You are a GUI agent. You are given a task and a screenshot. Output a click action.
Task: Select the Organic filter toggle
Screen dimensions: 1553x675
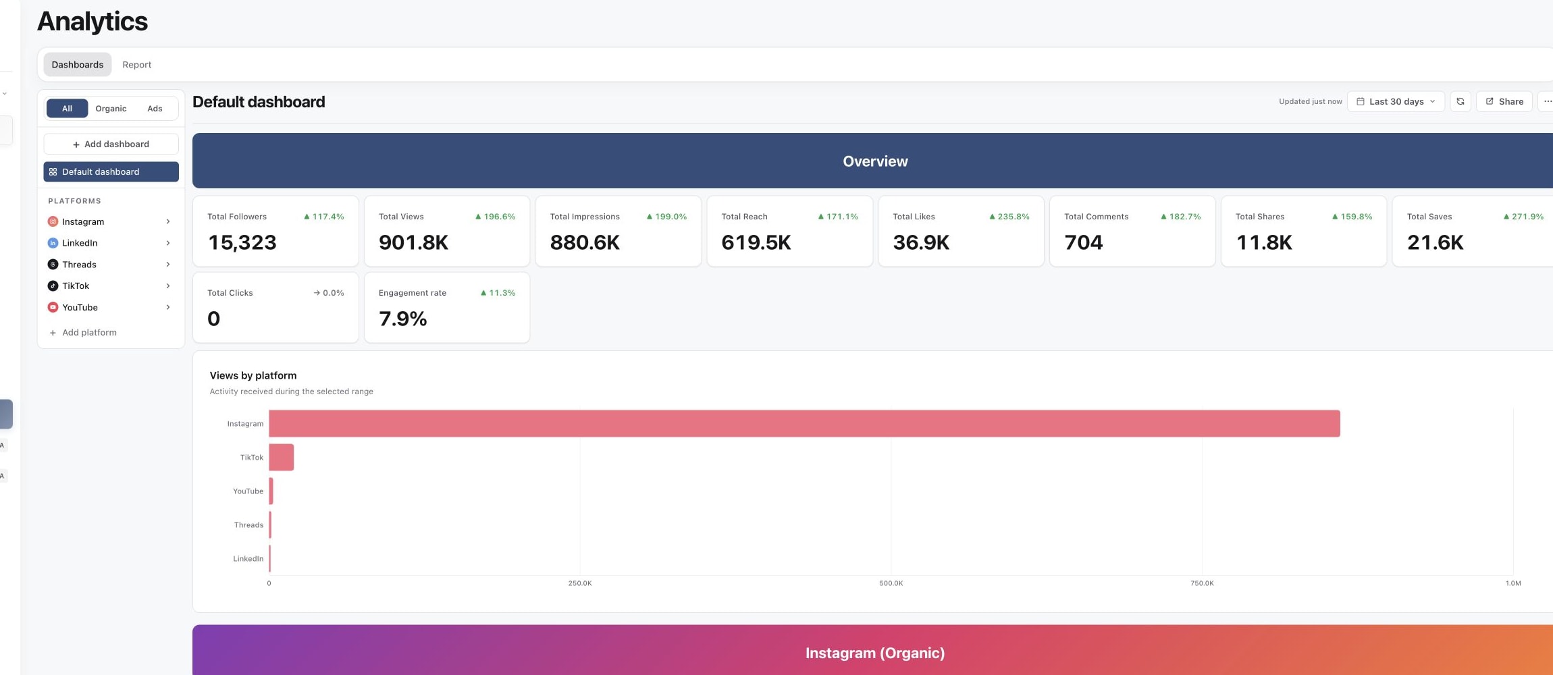coord(111,109)
